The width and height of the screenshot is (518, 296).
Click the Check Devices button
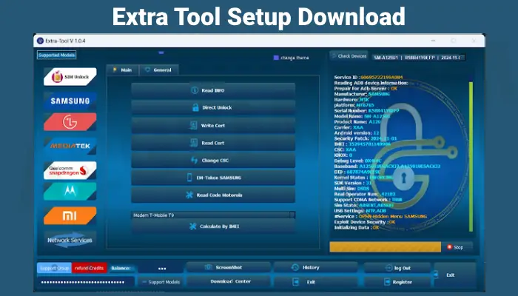[349, 56]
